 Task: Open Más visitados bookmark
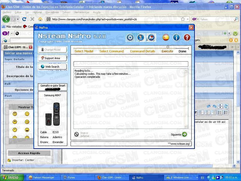(x=12, y=26)
